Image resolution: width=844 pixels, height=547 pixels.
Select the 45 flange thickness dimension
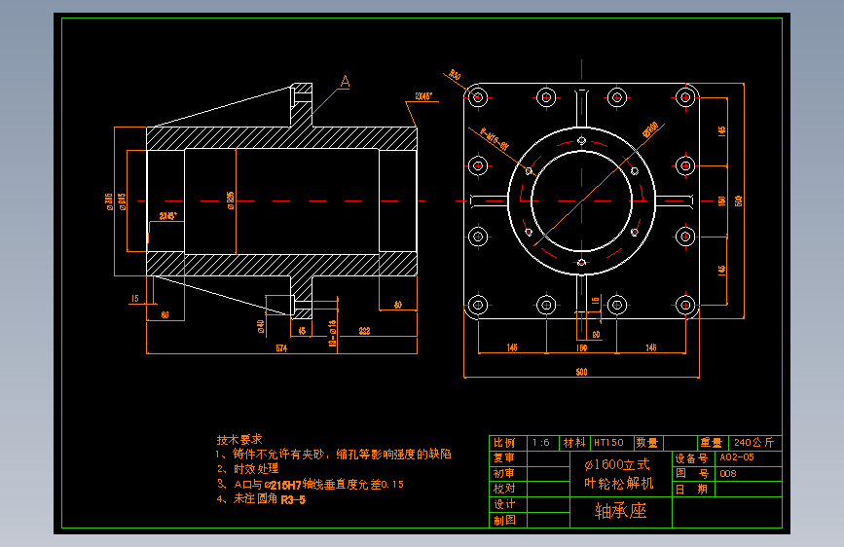(302, 331)
